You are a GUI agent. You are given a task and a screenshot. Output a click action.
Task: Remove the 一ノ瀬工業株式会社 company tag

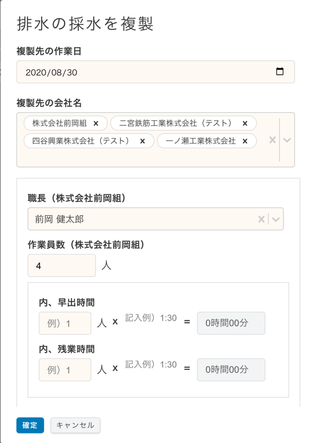point(245,141)
